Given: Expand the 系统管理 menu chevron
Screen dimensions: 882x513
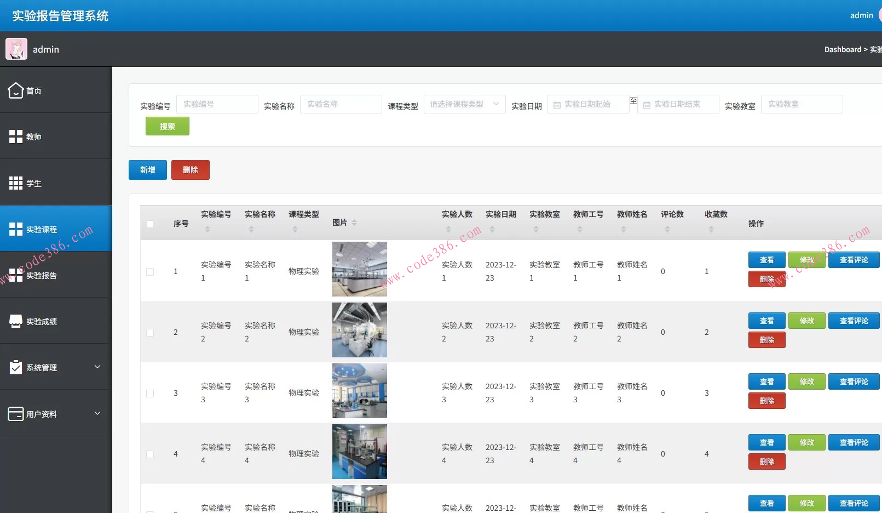Looking at the screenshot, I should tap(97, 367).
